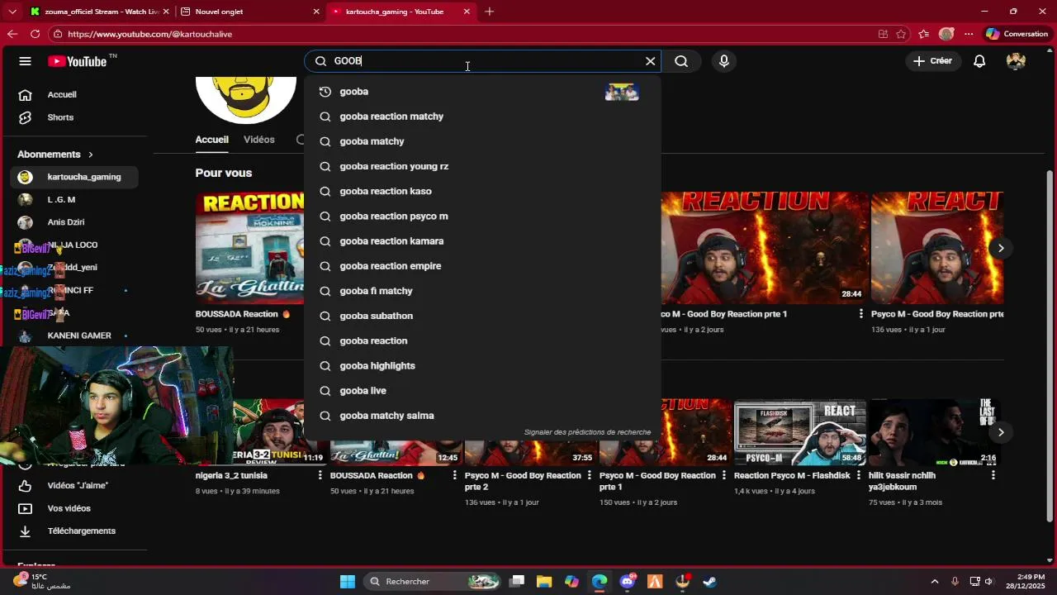Open options for 'nigeria 3_2 tunisia' video
1057x595 pixels.
(x=320, y=475)
